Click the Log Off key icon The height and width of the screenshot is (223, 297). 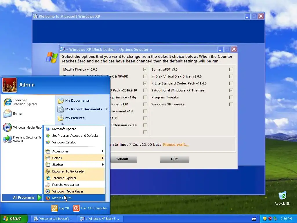tap(54, 208)
